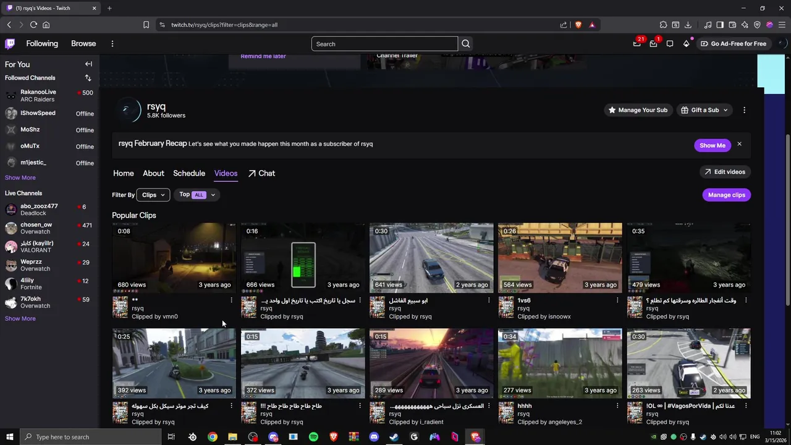
Task: Switch to the Home channel tab
Action: click(124, 174)
